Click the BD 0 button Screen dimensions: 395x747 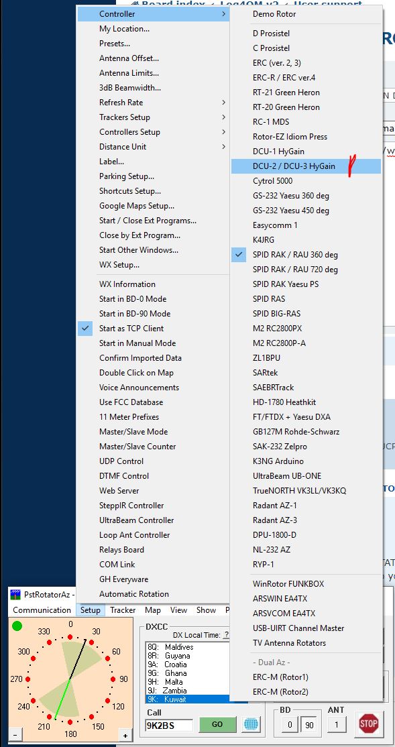point(289,725)
